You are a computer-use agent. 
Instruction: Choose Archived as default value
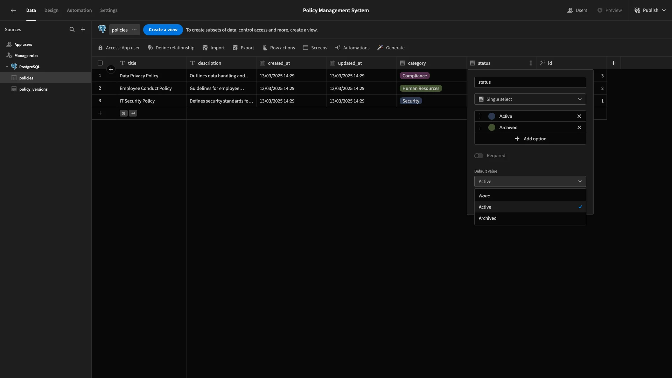click(530, 218)
